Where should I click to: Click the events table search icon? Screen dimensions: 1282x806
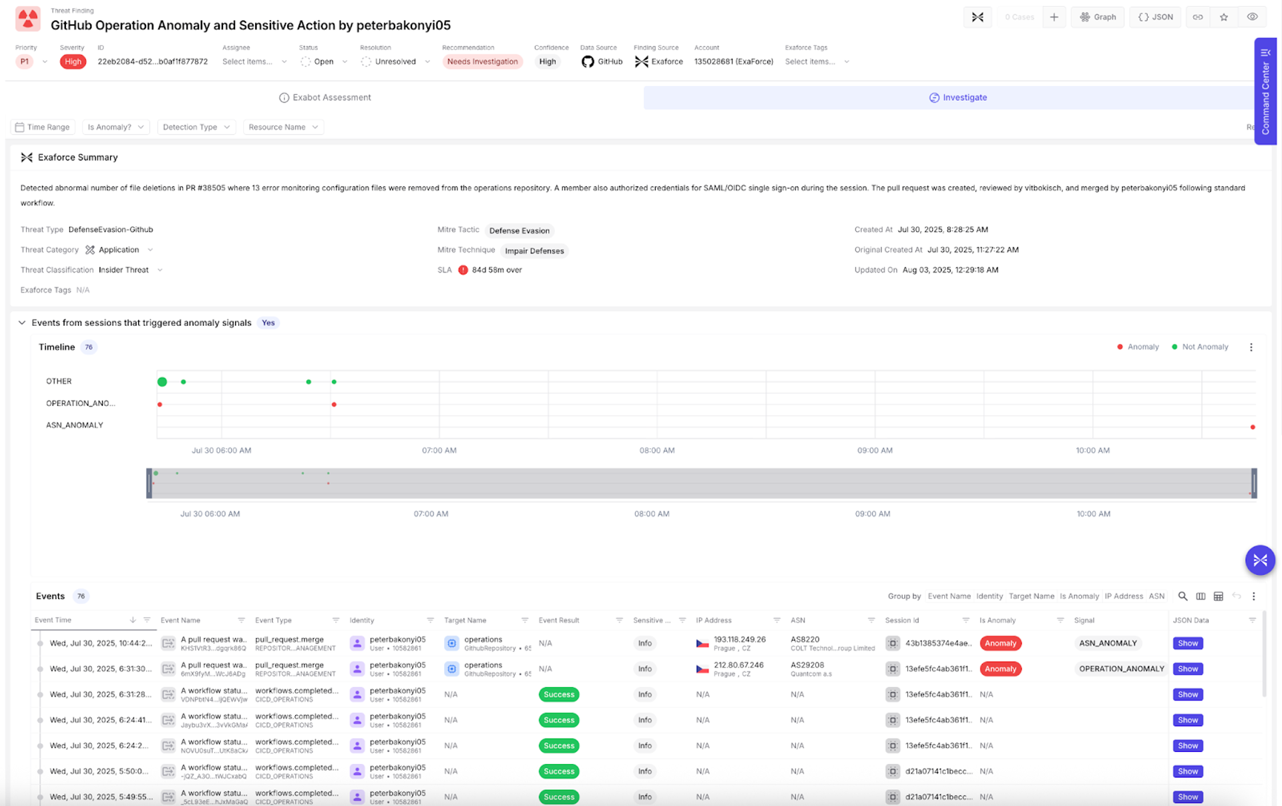click(x=1183, y=596)
